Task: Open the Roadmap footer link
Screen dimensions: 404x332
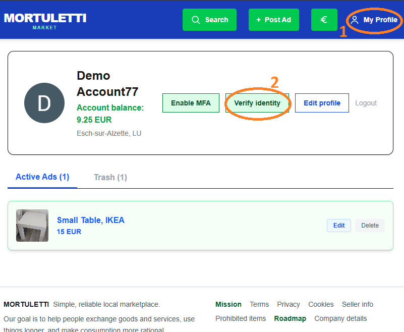Action: [290, 318]
